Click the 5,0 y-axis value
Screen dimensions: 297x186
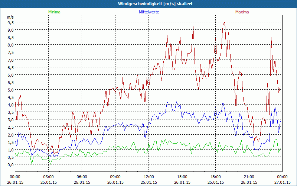point(11,90)
